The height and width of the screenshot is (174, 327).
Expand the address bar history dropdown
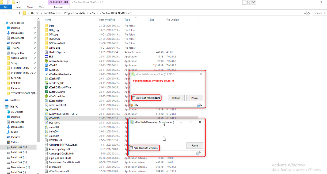tap(305, 13)
